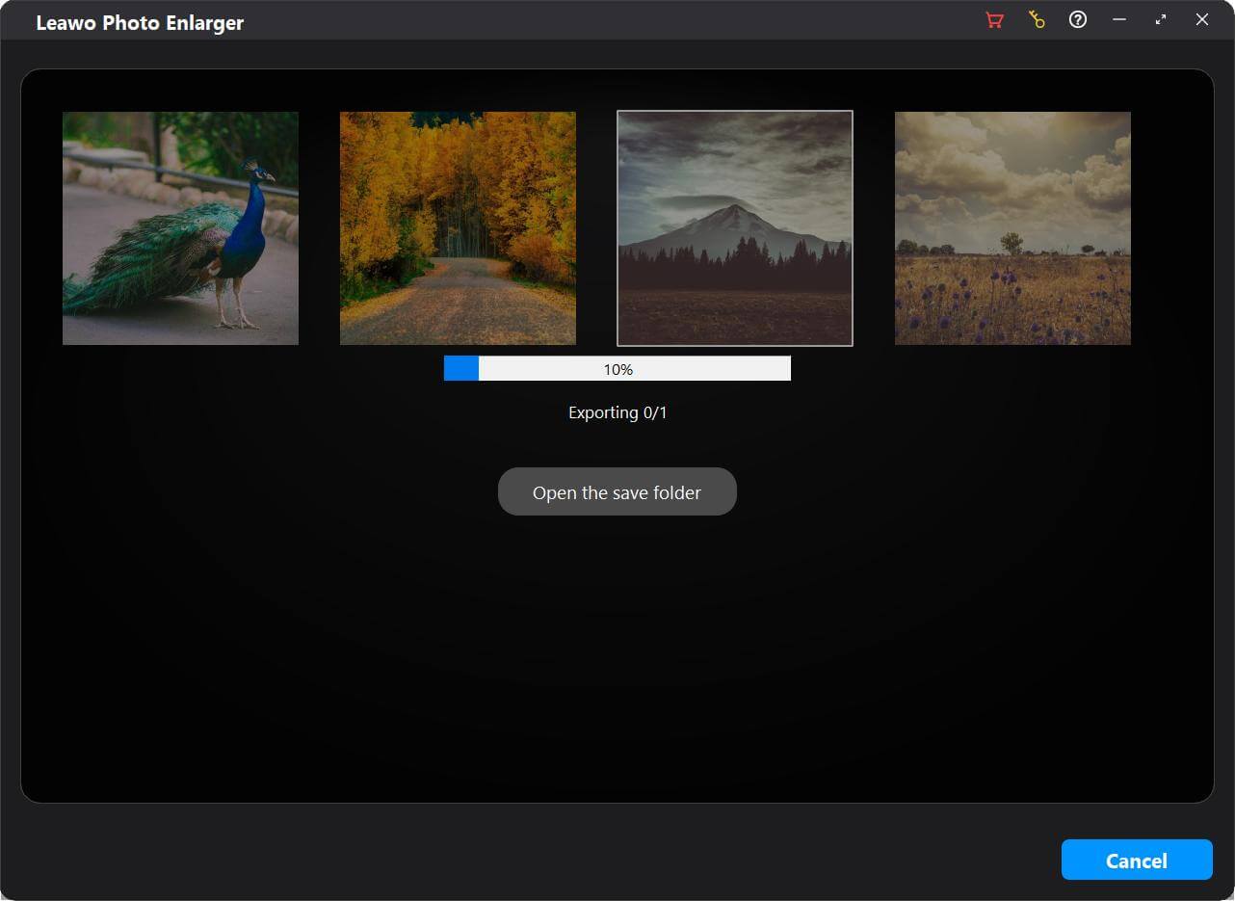The height and width of the screenshot is (901, 1235).
Task: Click the Exporting 0/1 status text
Action: click(x=617, y=413)
